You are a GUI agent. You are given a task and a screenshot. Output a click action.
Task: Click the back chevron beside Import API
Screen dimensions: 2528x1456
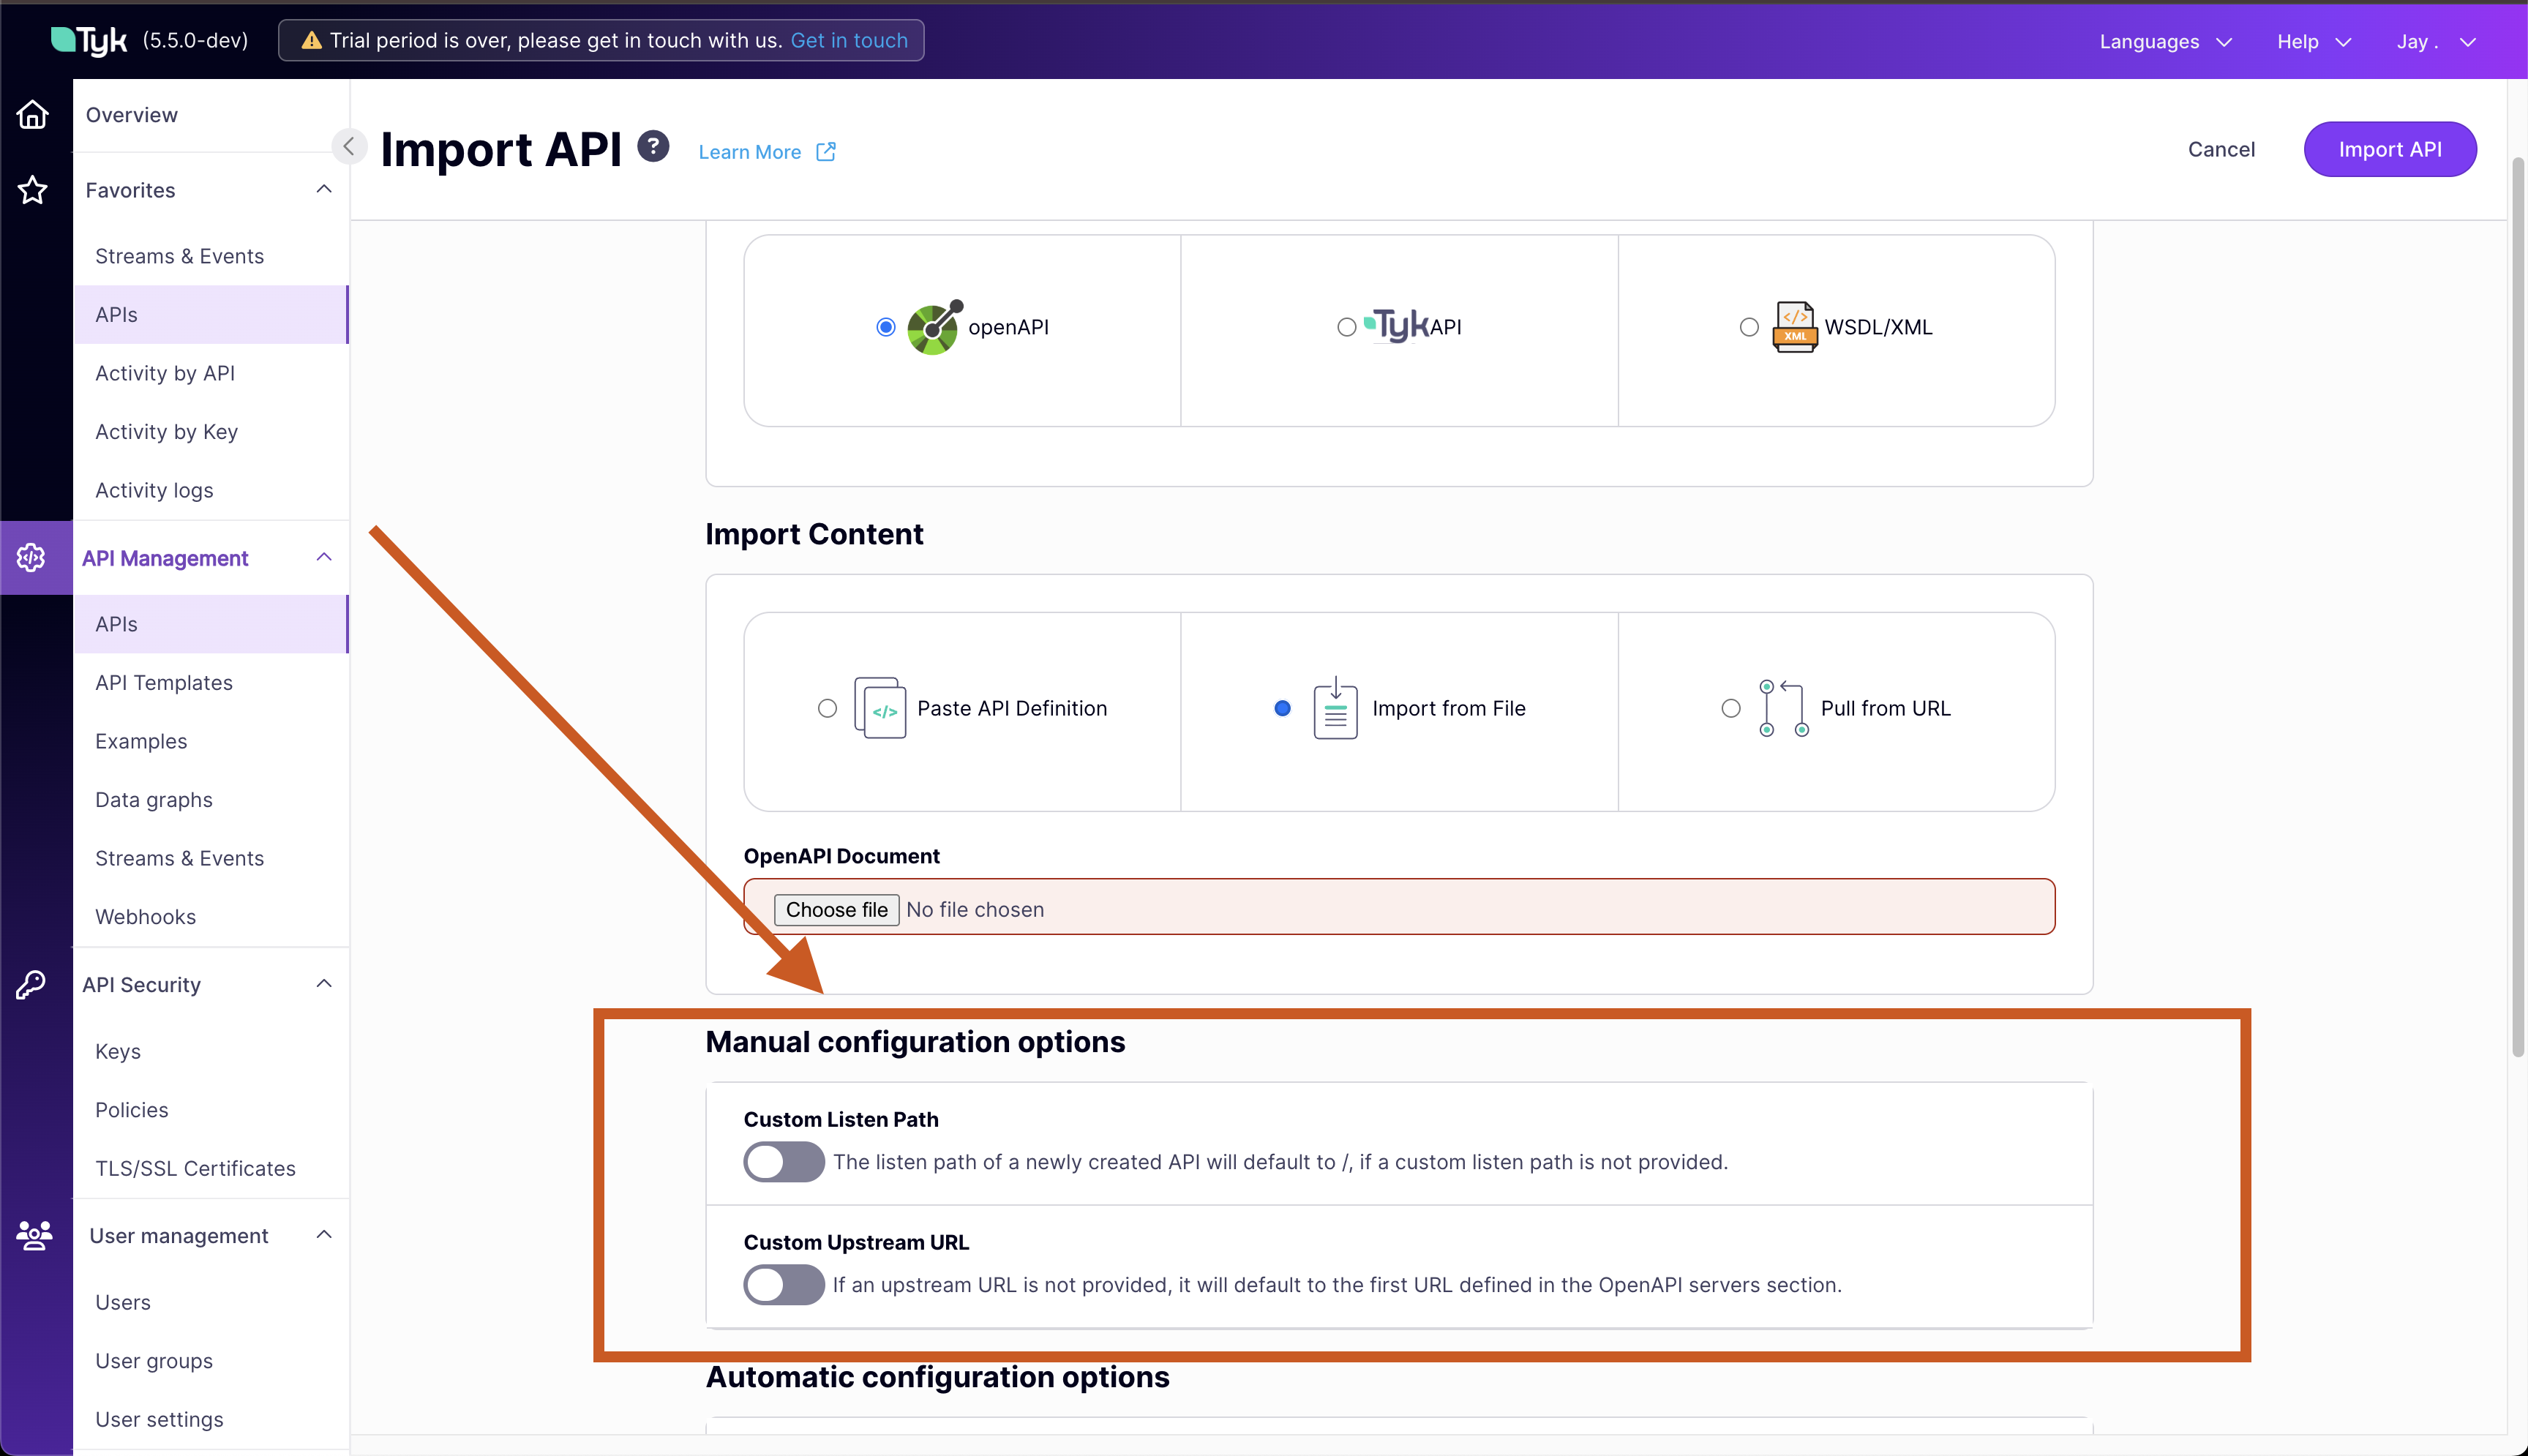point(349,146)
